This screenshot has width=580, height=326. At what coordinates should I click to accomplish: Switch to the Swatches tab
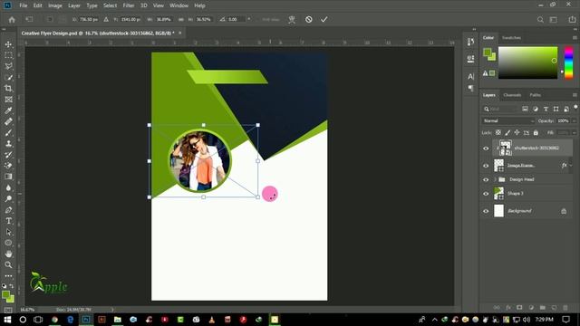coord(511,38)
